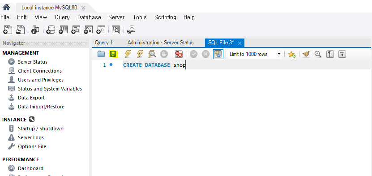Viewport: 372px width, 176px height.
Task: Open Data Import/Restore
Action: [41, 107]
